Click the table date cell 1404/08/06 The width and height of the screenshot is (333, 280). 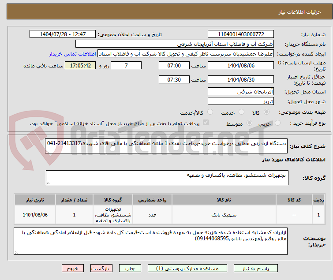click(35, 215)
